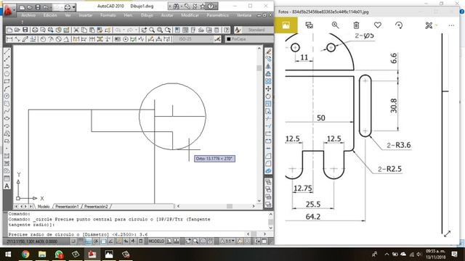Image resolution: width=465 pixels, height=261 pixels.
Task: Click the Linear dimension tool
Action: coord(9,39)
